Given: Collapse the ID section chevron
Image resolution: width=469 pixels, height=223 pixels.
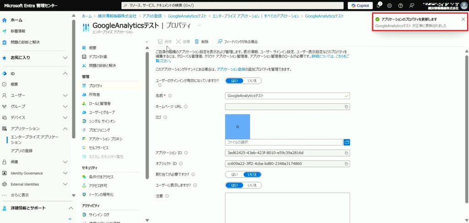Looking at the screenshot, I should pyautogui.click(x=65, y=74).
